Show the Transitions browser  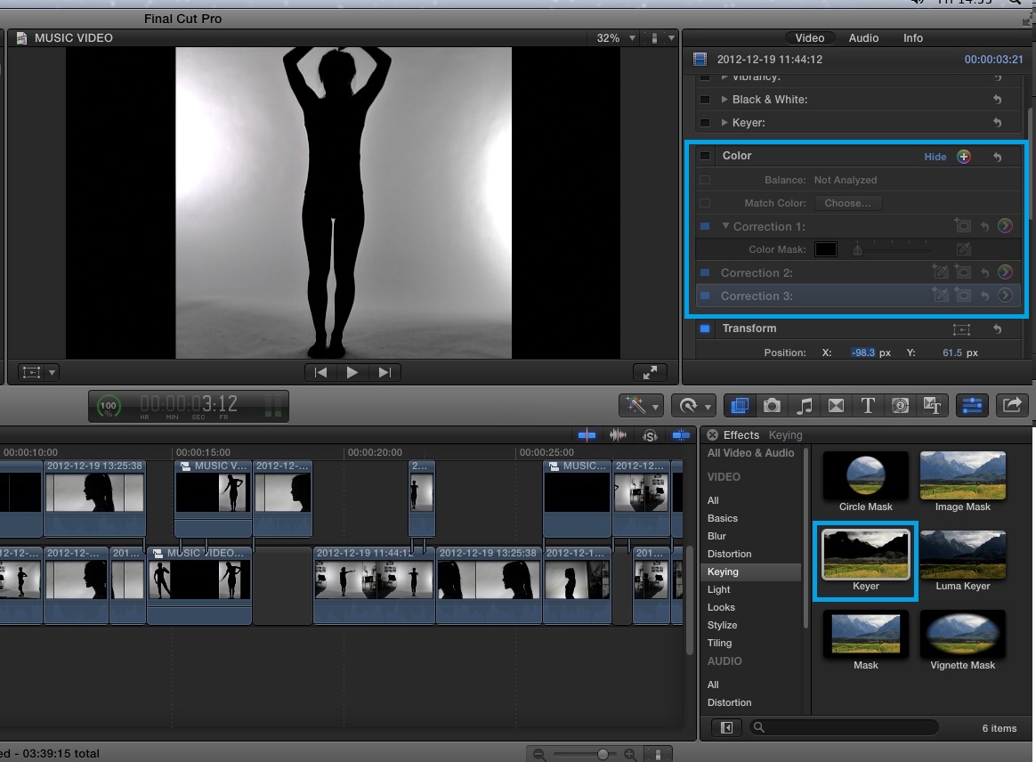836,406
